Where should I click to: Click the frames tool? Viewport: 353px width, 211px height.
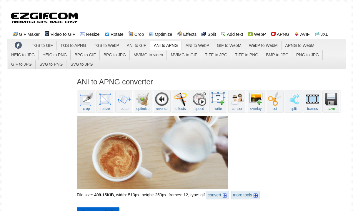[312, 101]
